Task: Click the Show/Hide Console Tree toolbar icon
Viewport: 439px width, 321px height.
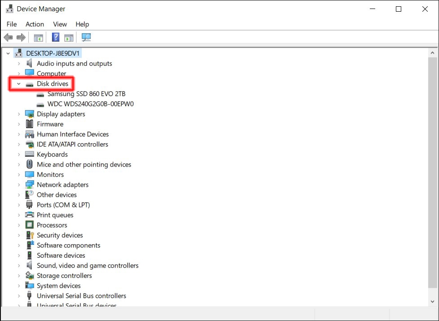Action: point(38,37)
